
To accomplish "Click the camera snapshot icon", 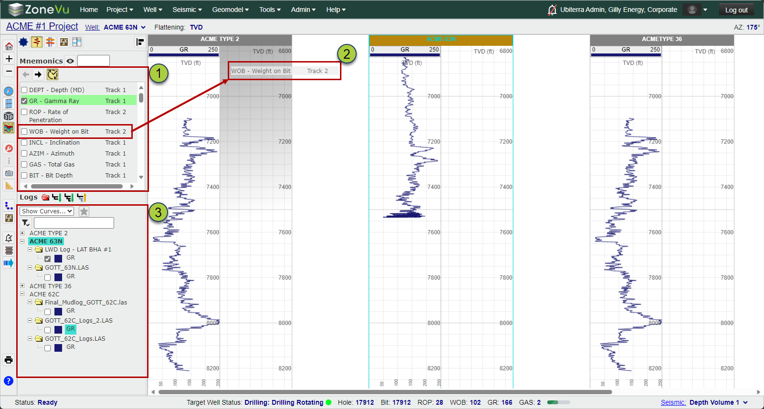I will pyautogui.click(x=9, y=173).
